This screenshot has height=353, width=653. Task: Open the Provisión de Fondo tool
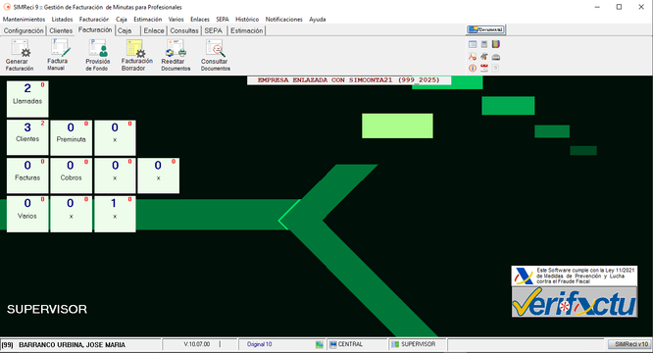[x=97, y=55]
